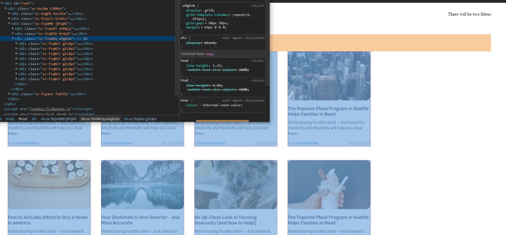Image resolution: width=506 pixels, height=235 pixels.
Task: Open "An Up-Close Look at Housing Insecurity" article
Action: (x=226, y=220)
